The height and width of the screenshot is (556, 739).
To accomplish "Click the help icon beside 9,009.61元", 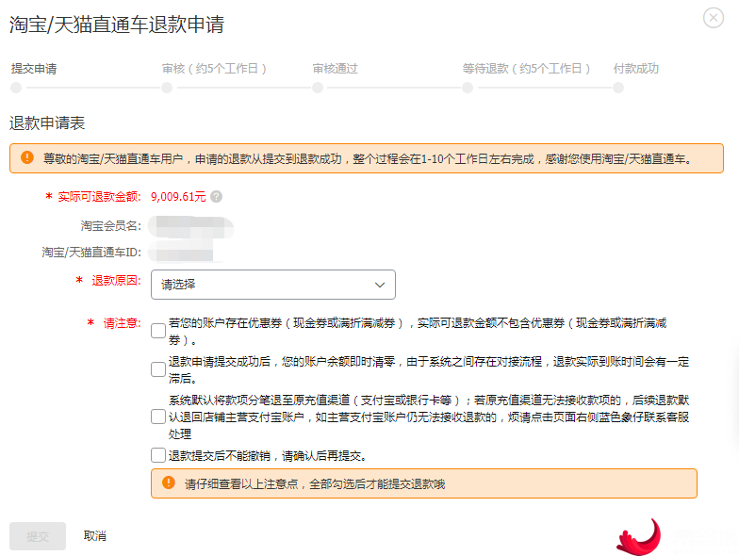I will coord(217,196).
